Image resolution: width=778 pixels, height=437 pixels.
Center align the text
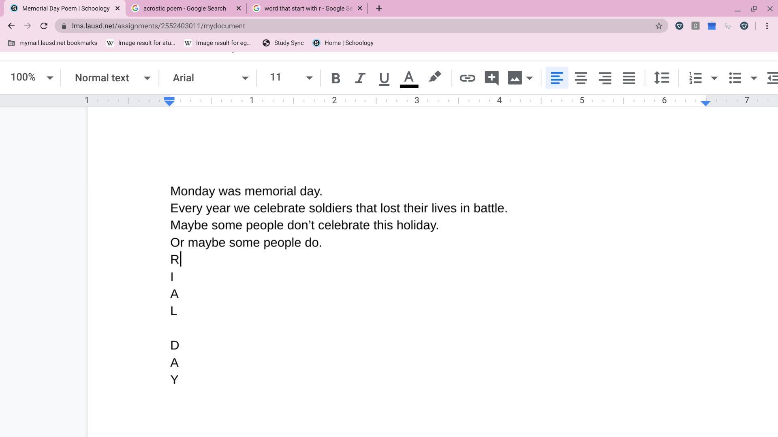coord(581,78)
